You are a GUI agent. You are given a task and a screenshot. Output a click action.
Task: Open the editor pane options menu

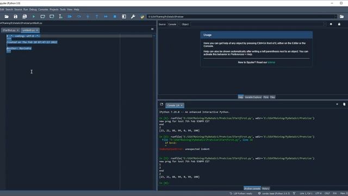point(152,29)
